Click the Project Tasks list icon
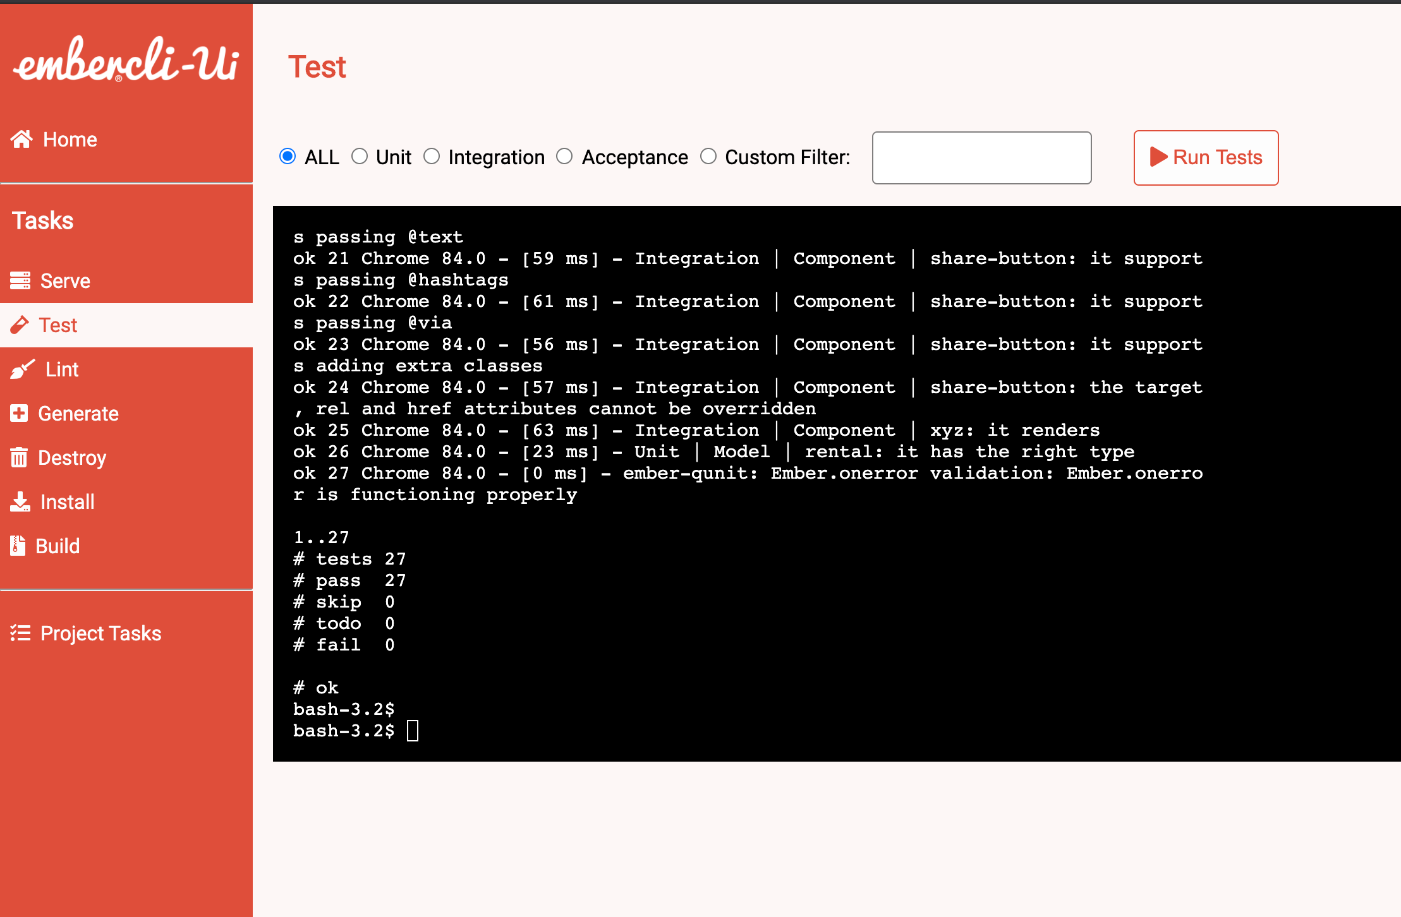Screen dimensions: 1401x917 tap(20, 633)
